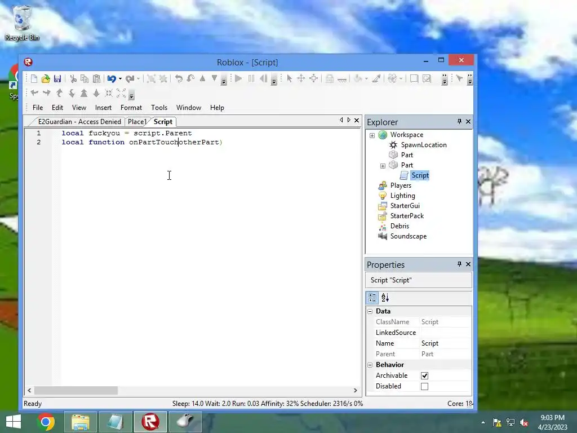Click the Reset step-back icon

(264, 78)
